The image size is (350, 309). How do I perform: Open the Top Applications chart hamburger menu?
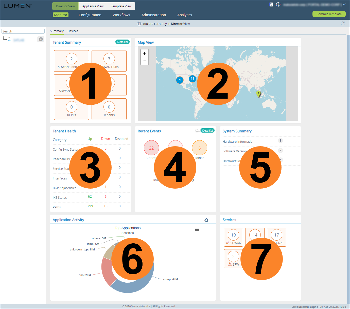click(x=197, y=229)
